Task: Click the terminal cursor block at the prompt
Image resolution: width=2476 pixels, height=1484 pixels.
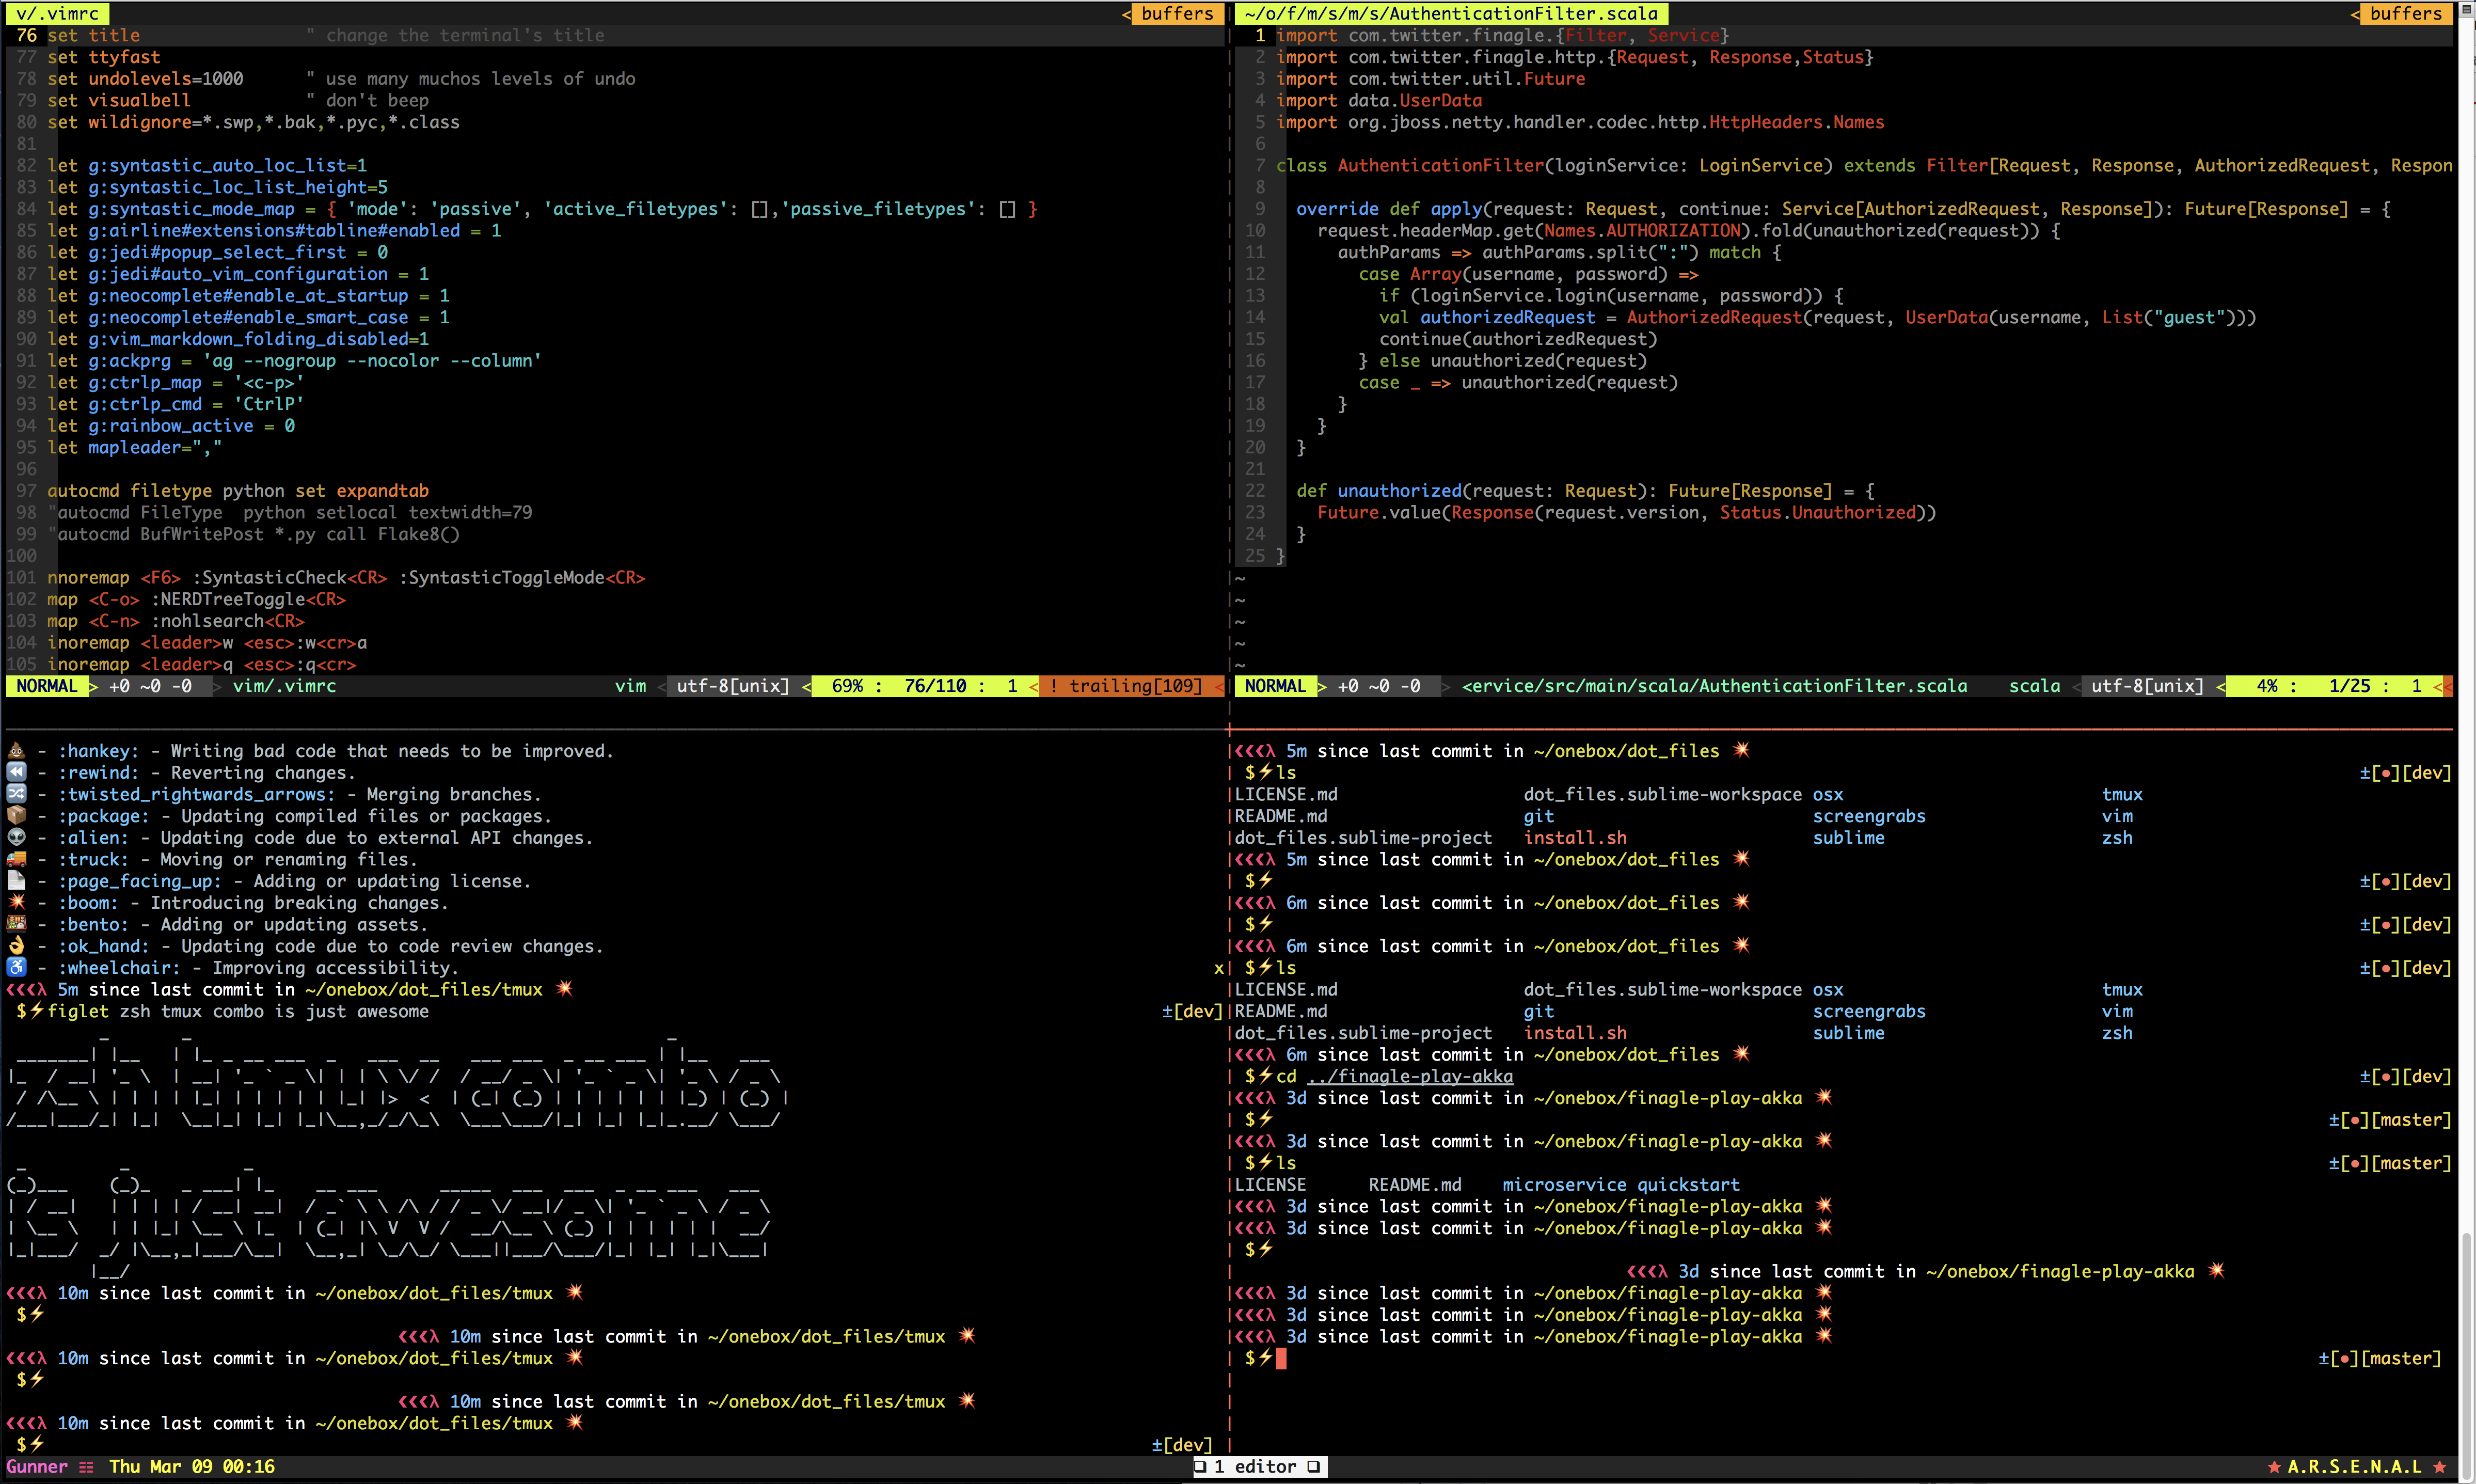Action: (1281, 1358)
